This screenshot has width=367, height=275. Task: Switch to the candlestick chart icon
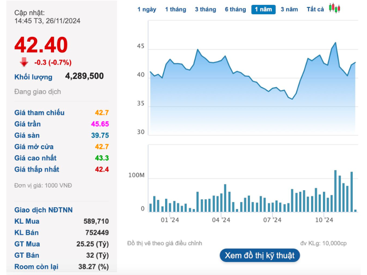[335, 9]
